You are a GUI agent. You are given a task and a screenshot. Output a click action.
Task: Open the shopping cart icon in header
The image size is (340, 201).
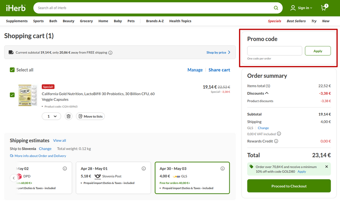(x=324, y=8)
